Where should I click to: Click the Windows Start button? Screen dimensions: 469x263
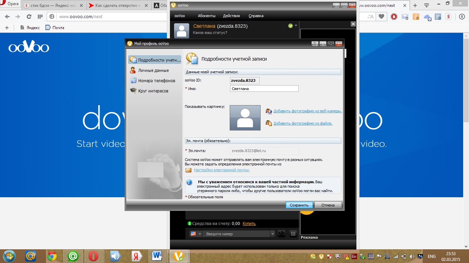click(9, 256)
